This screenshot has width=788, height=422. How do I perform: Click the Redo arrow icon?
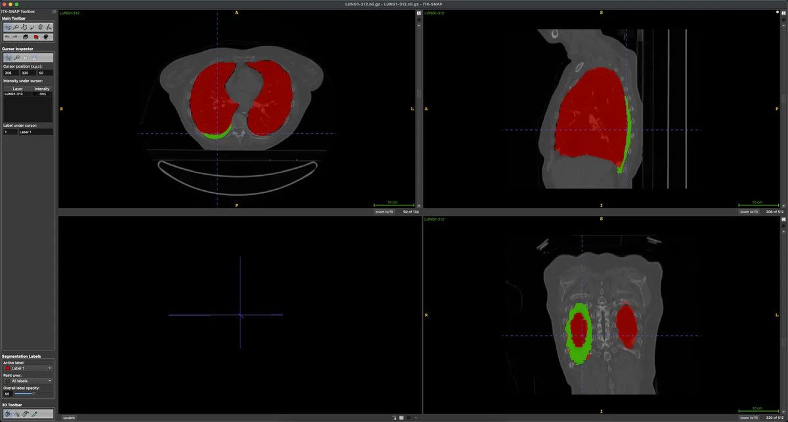(x=15, y=37)
